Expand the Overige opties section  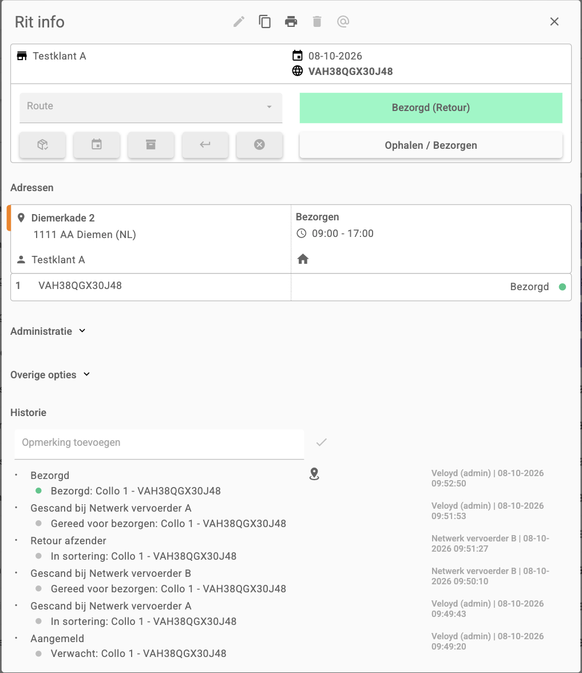(x=50, y=375)
